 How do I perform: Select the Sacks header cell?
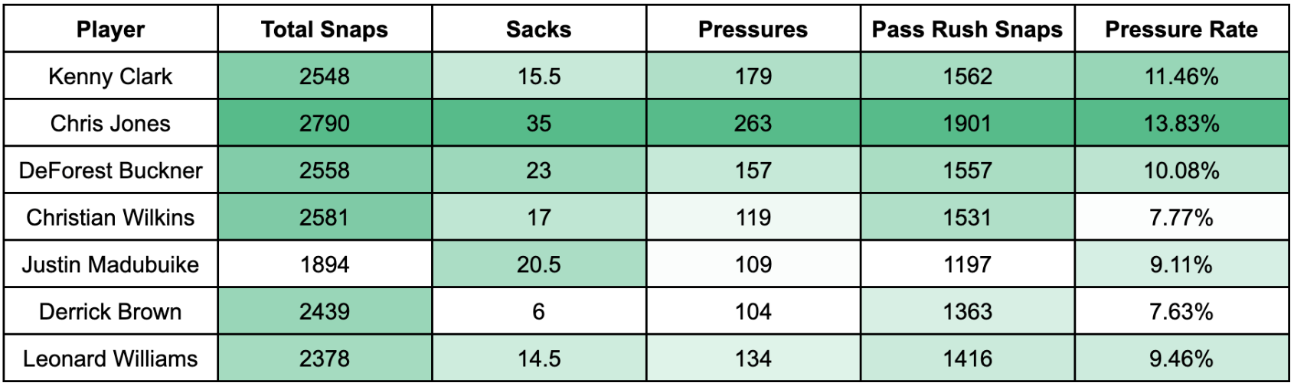point(539,30)
